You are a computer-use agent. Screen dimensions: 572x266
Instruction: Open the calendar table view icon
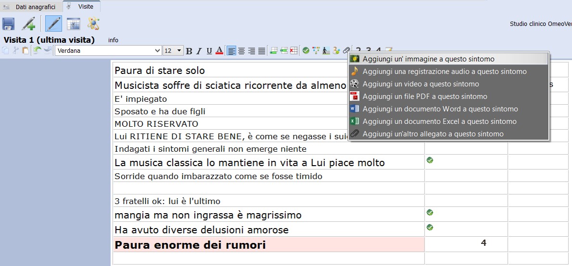coord(74,24)
